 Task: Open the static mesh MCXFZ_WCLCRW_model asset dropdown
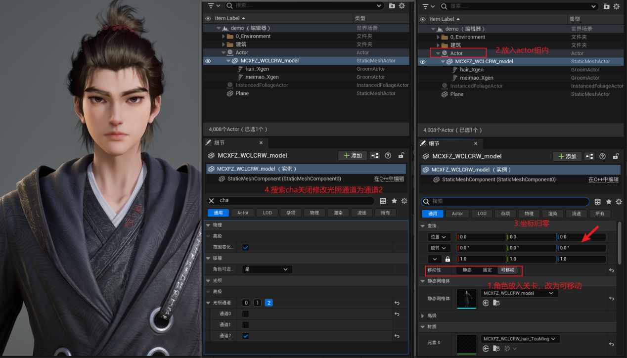(519, 293)
